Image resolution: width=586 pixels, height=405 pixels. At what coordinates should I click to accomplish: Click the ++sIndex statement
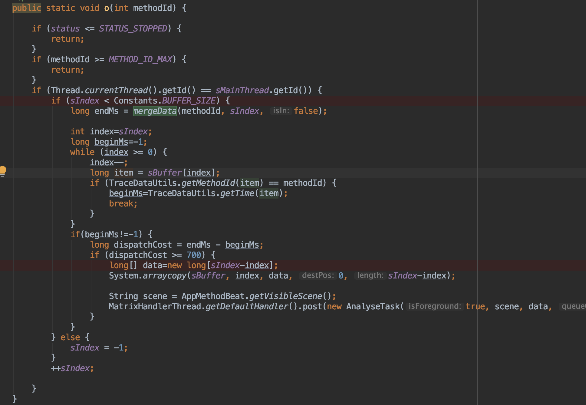coord(72,368)
